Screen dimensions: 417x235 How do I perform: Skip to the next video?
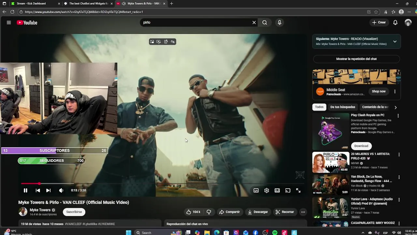pyautogui.click(x=48, y=190)
